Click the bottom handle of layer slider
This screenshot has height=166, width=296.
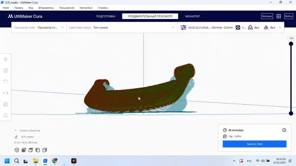(x=291, y=113)
